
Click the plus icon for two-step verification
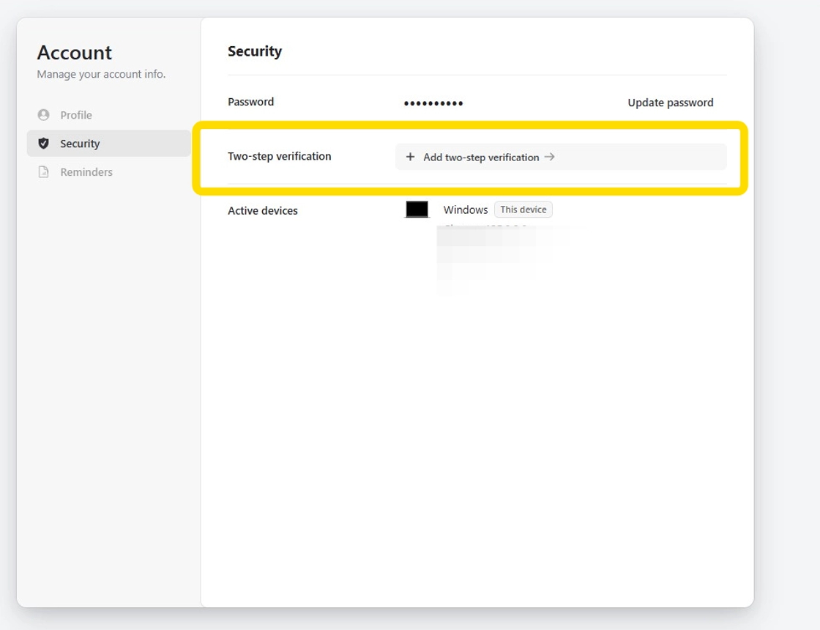[x=410, y=157]
